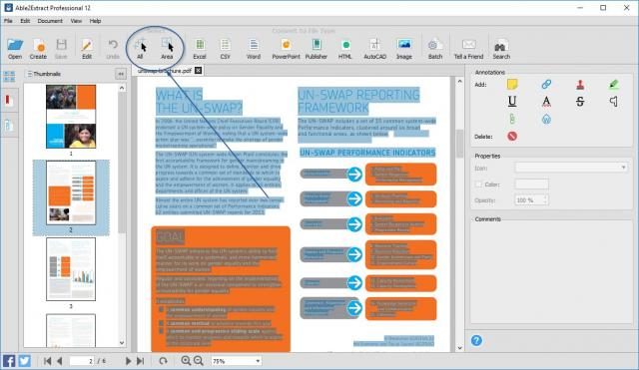Go to previous page
The image size is (639, 370).
pos(60,361)
